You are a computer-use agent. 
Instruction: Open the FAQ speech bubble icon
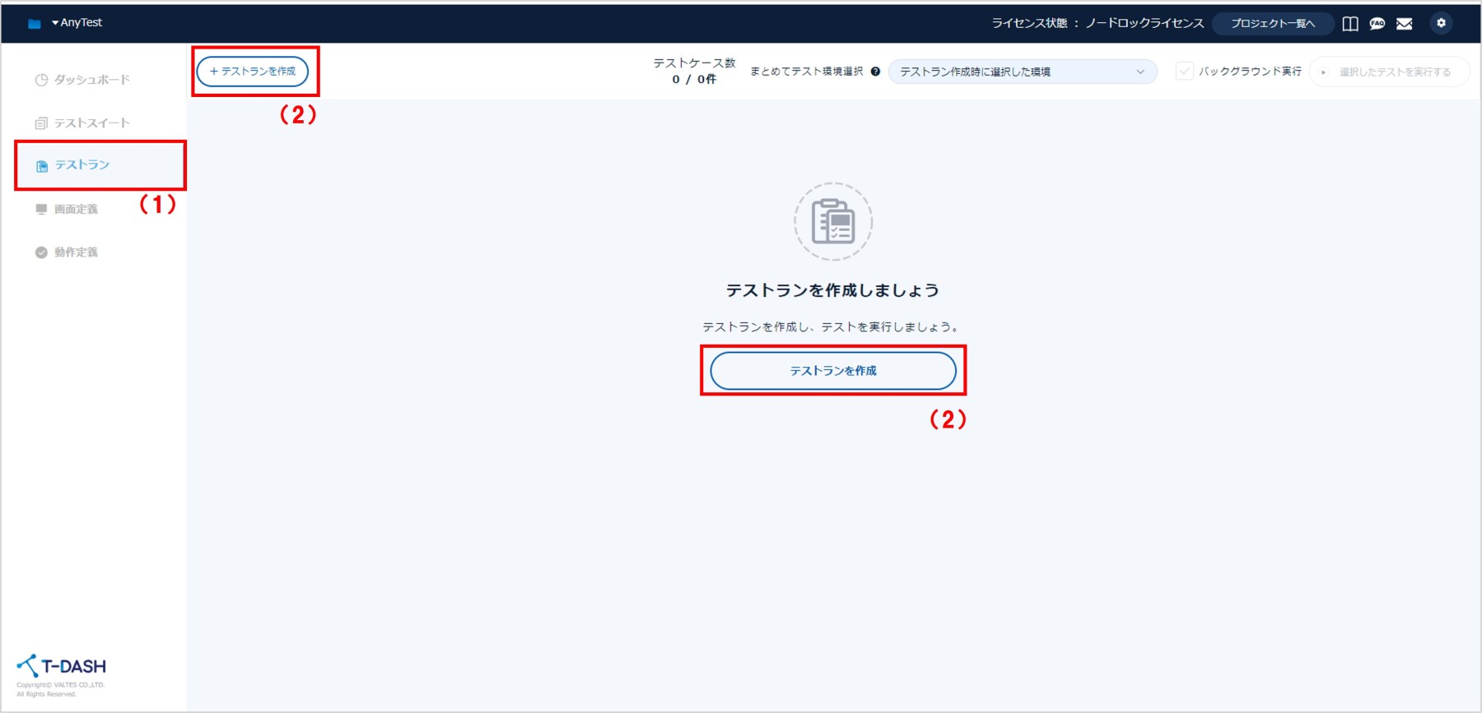click(x=1377, y=24)
